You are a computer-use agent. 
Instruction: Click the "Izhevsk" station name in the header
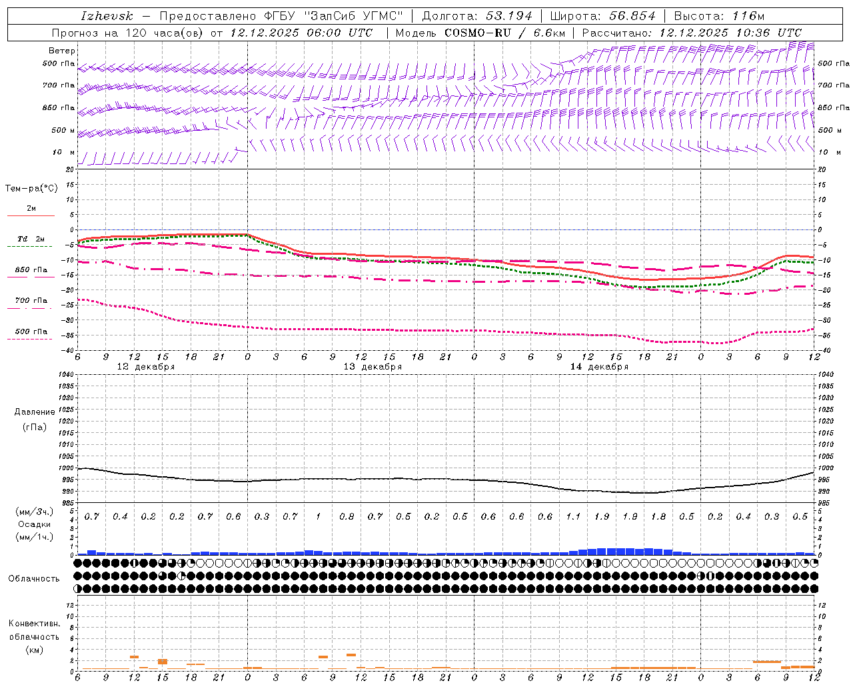pyautogui.click(x=107, y=16)
